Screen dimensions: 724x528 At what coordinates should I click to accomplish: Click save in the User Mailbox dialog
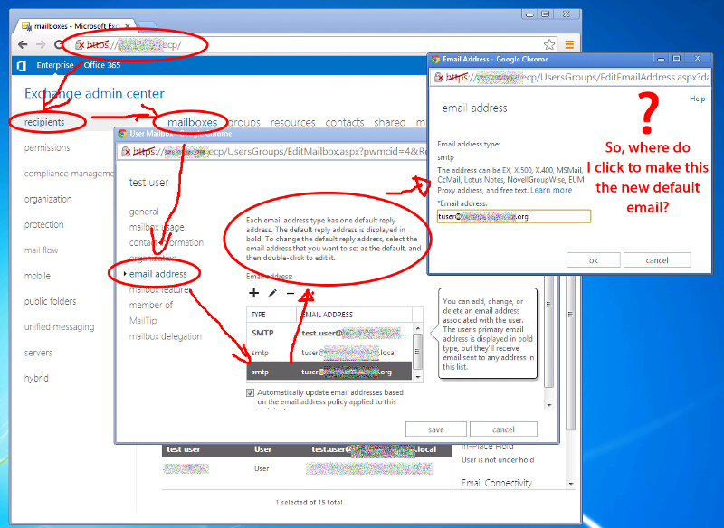436,429
